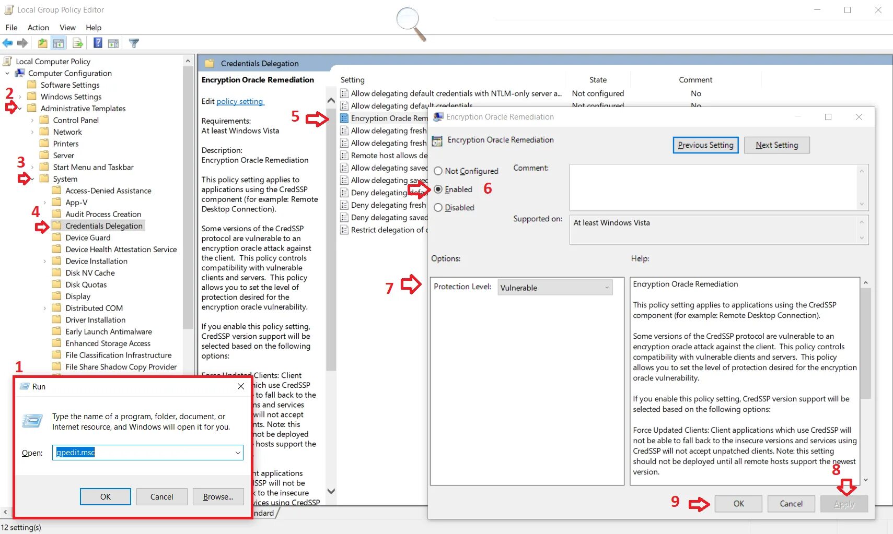Click the Next Setting button

(x=776, y=145)
